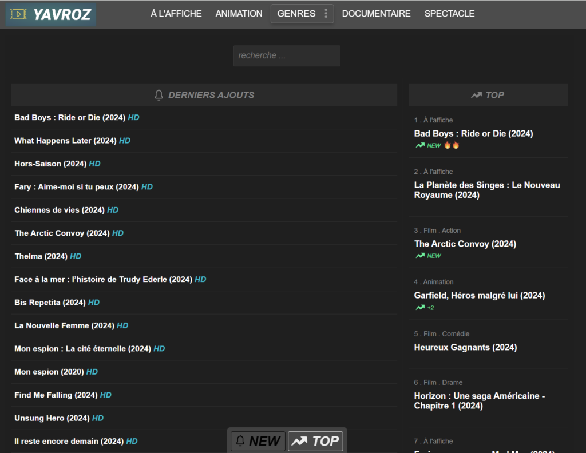Viewport: 586px width, 453px height.
Task: Switch to the NEW floating toggle button
Action: tap(258, 441)
